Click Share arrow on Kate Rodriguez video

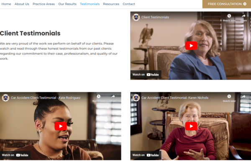point(113,96)
